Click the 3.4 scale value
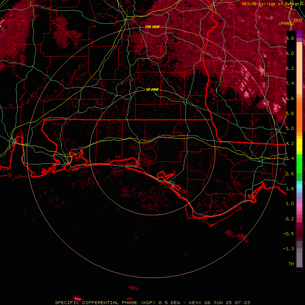 pyautogui.click(x=290, y=159)
